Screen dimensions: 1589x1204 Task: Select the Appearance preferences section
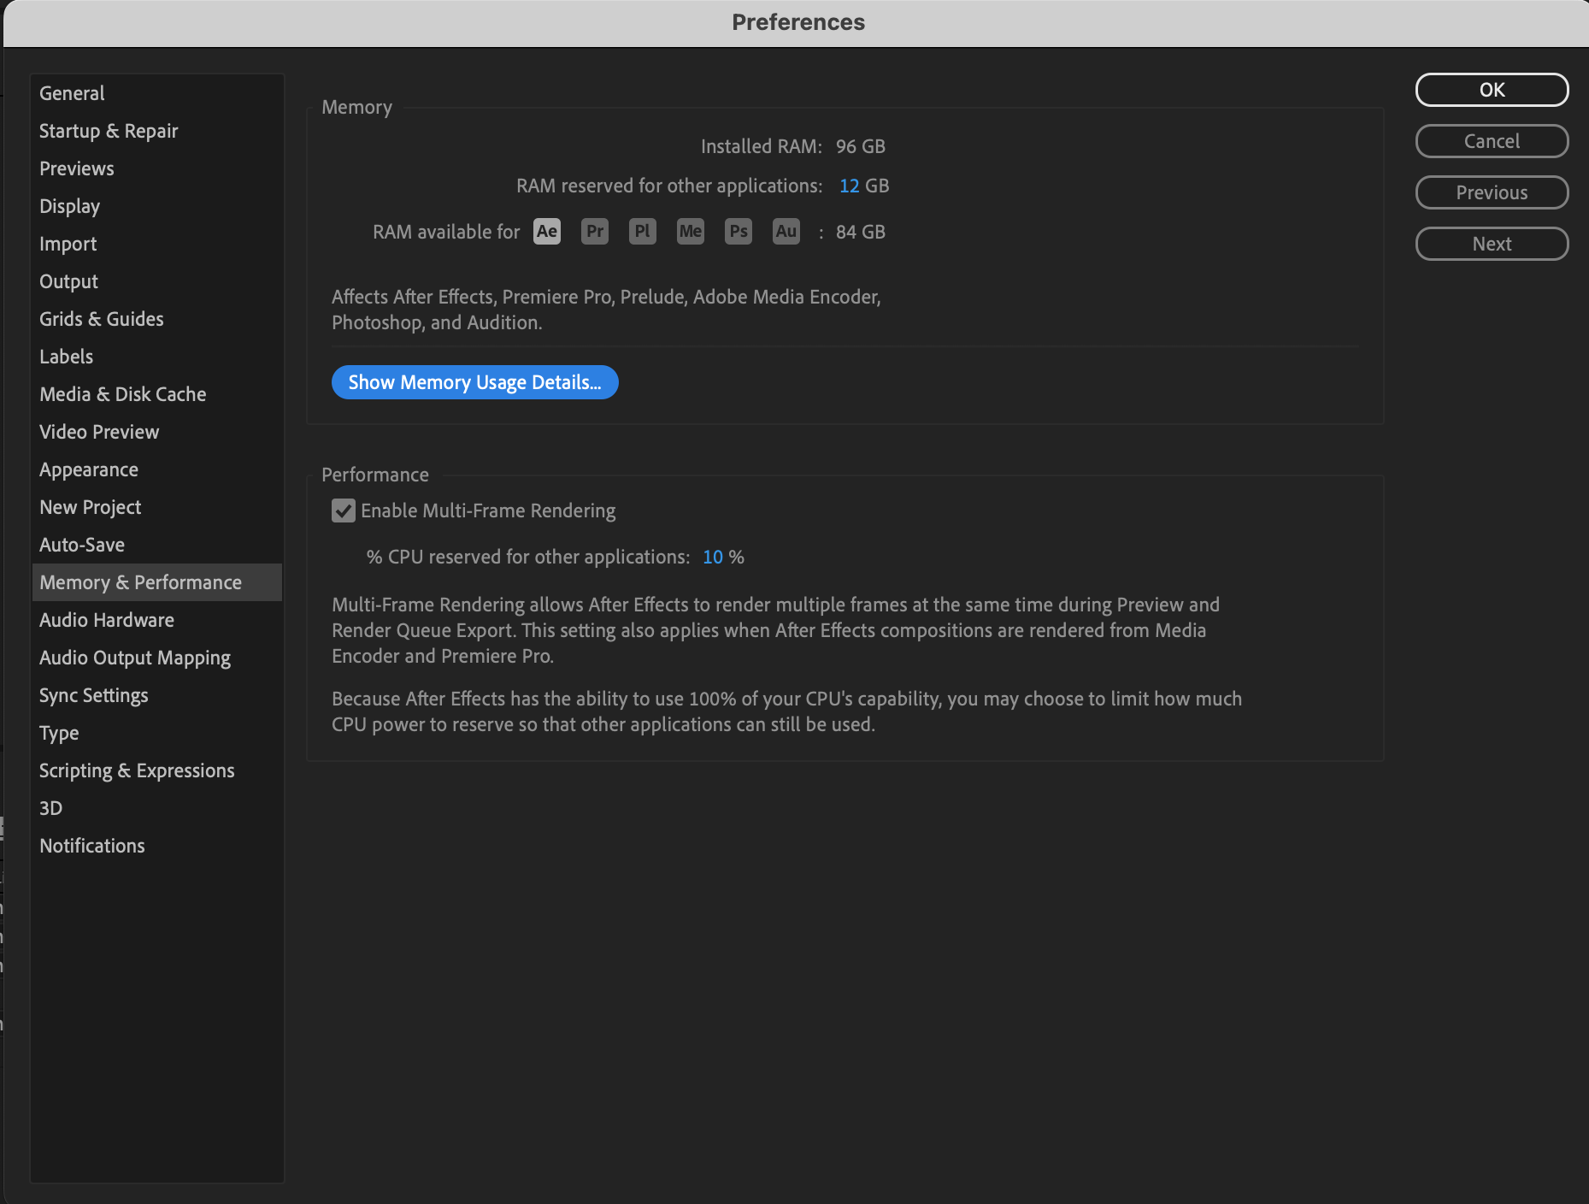(x=88, y=469)
